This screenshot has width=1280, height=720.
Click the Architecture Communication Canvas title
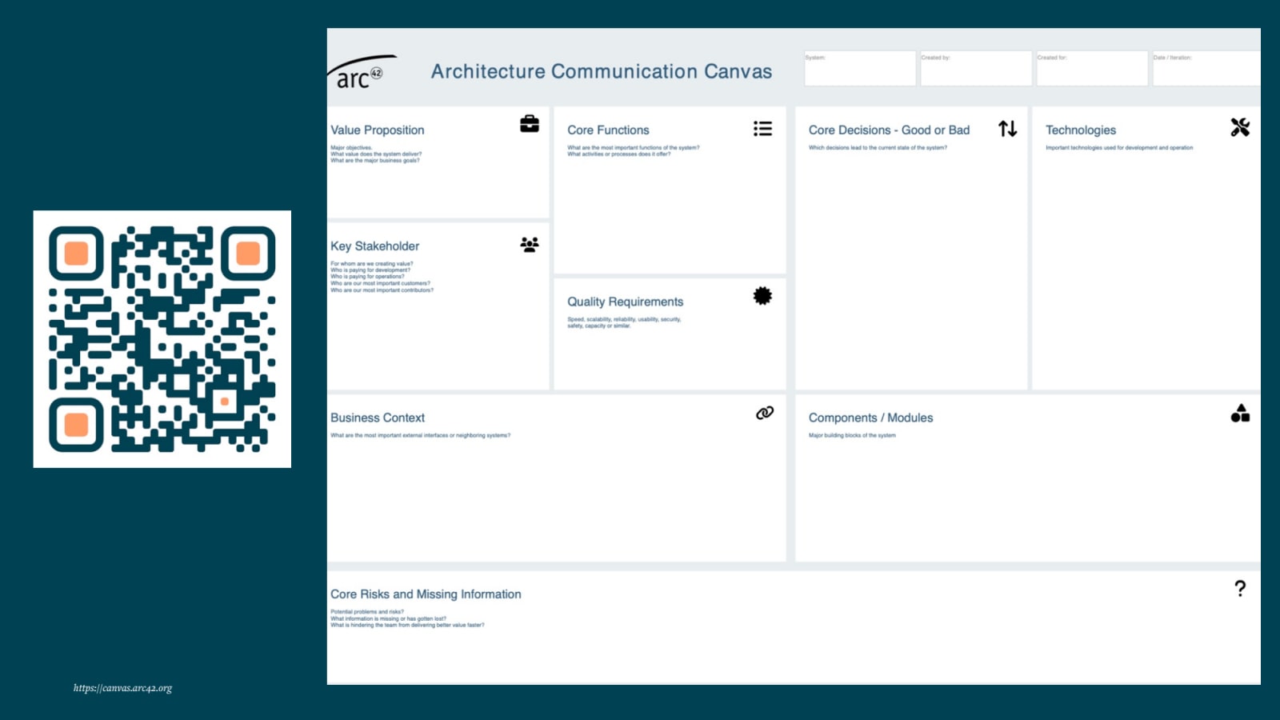[602, 71]
